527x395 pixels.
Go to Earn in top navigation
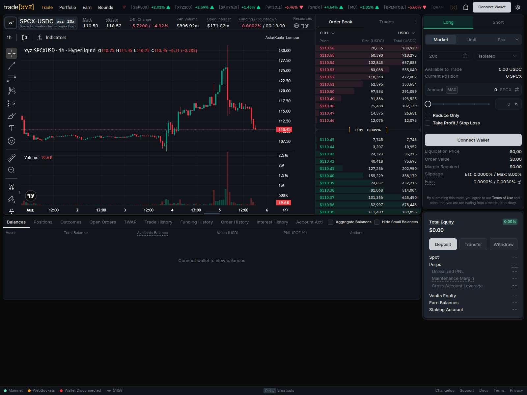point(87,7)
